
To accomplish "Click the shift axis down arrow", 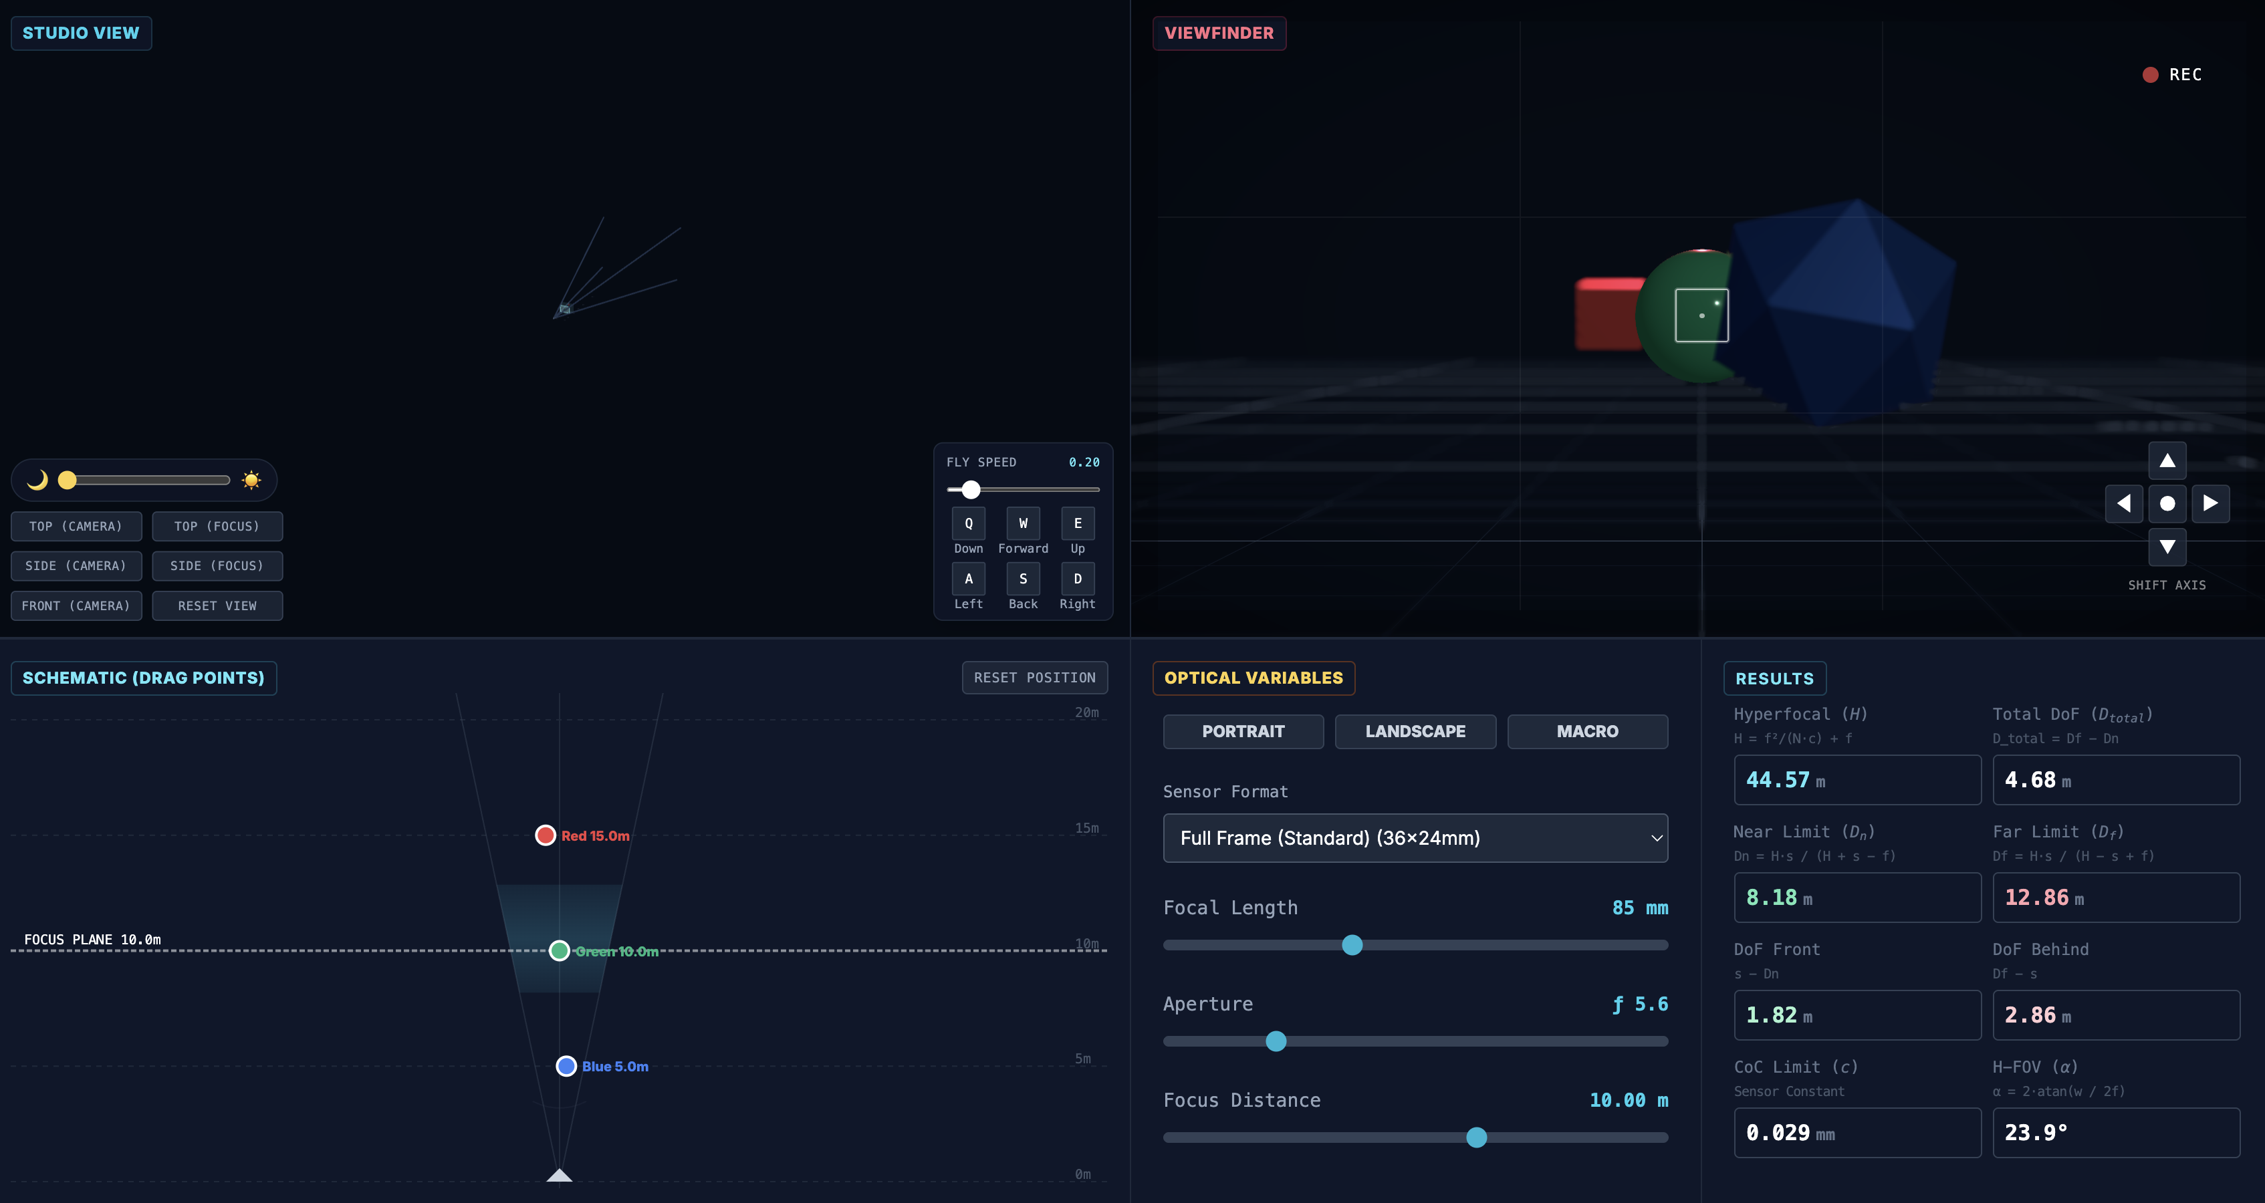I will click(2167, 547).
